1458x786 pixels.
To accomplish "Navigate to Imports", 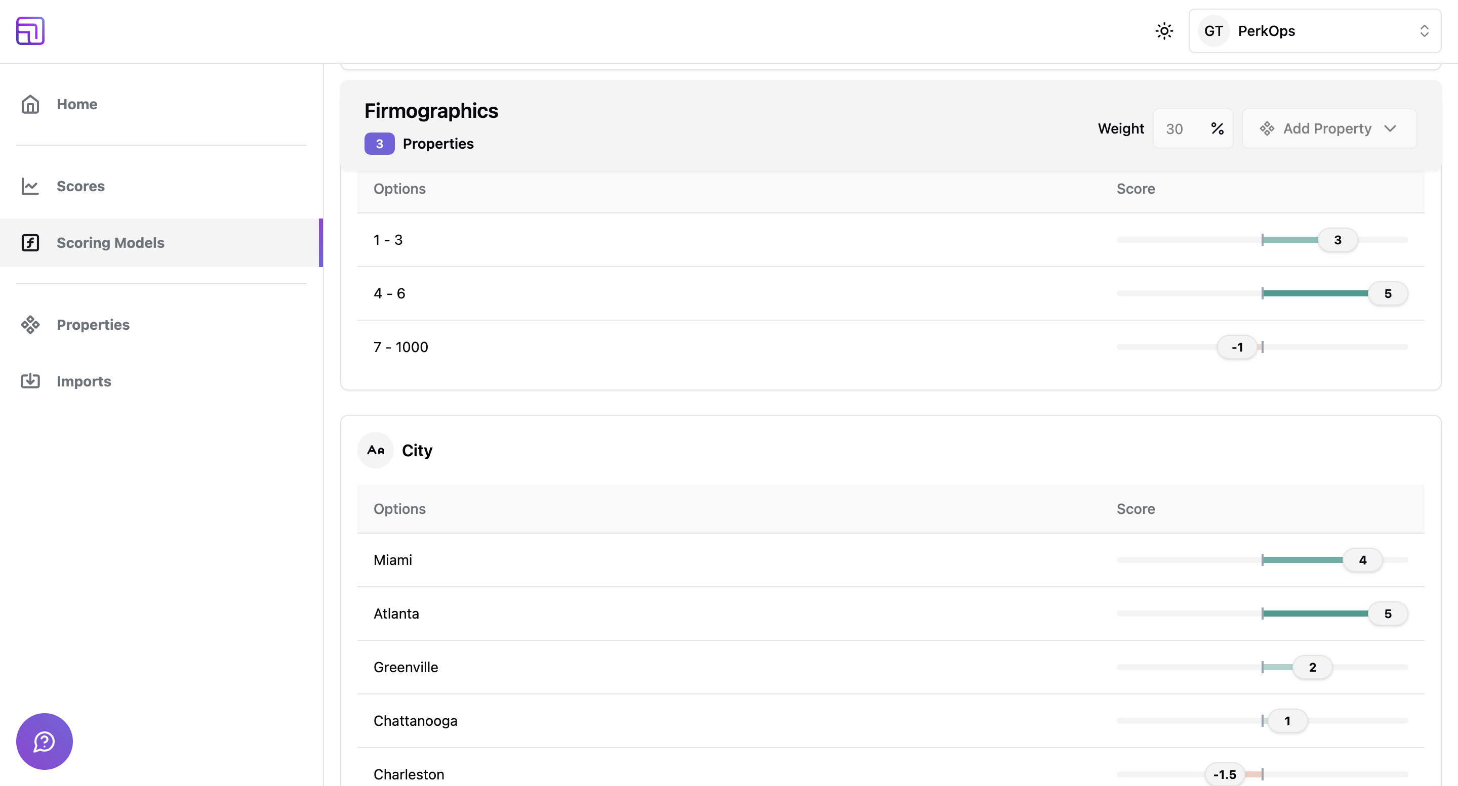I will pyautogui.click(x=161, y=381).
